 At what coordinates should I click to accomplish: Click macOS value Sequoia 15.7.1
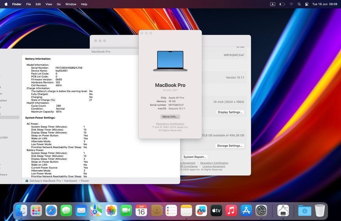pos(177,108)
